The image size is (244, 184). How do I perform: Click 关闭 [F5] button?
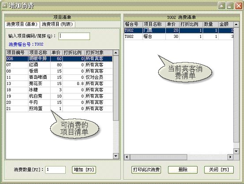coord(219,170)
